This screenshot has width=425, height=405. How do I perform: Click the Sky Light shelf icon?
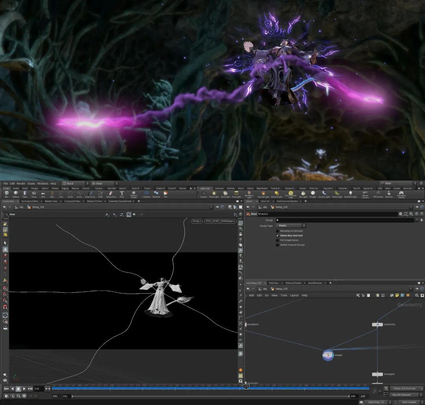303,193
